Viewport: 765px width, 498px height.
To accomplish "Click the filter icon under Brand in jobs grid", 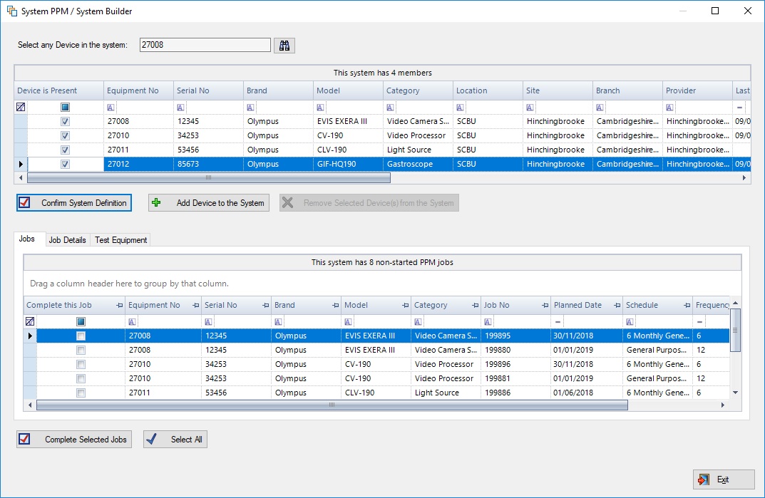I will pos(278,321).
